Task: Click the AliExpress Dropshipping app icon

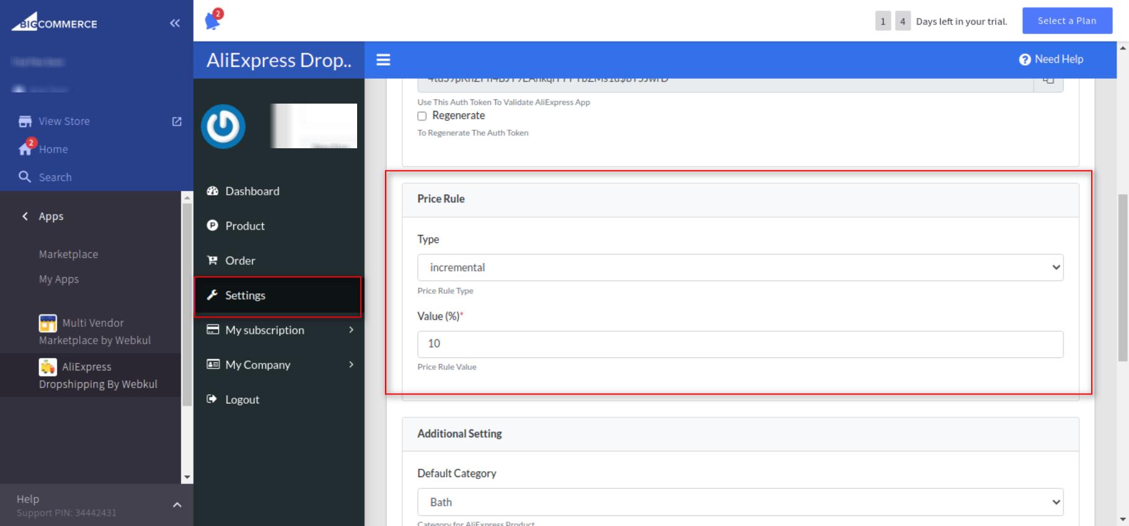Action: click(48, 367)
